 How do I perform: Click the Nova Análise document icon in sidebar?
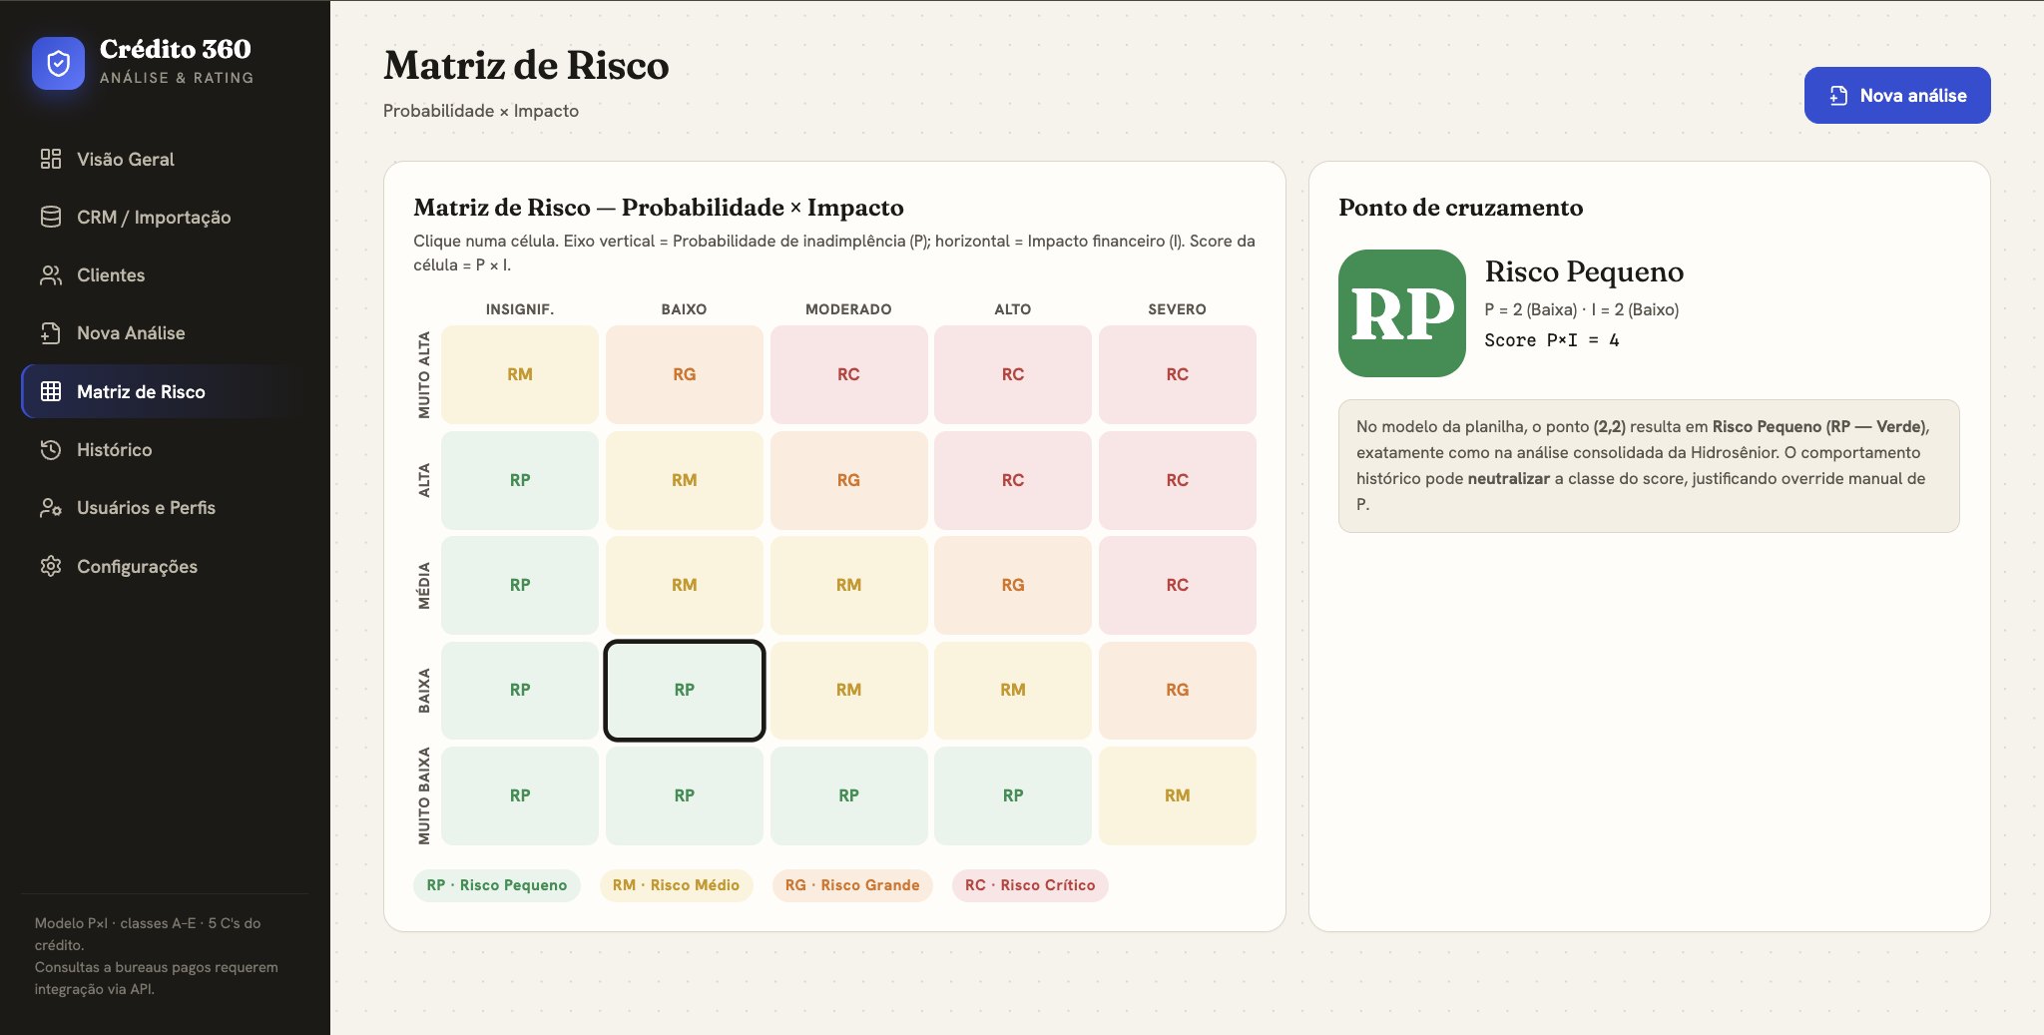coord(51,332)
